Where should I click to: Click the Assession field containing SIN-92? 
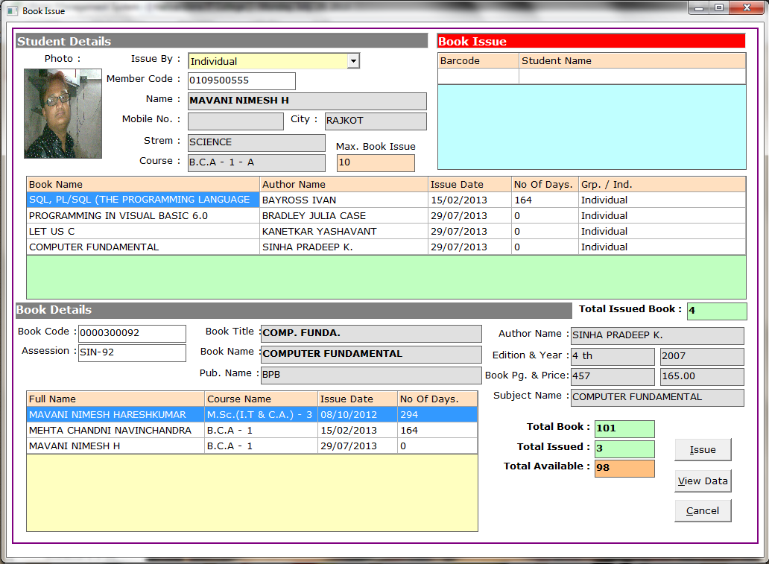(132, 352)
